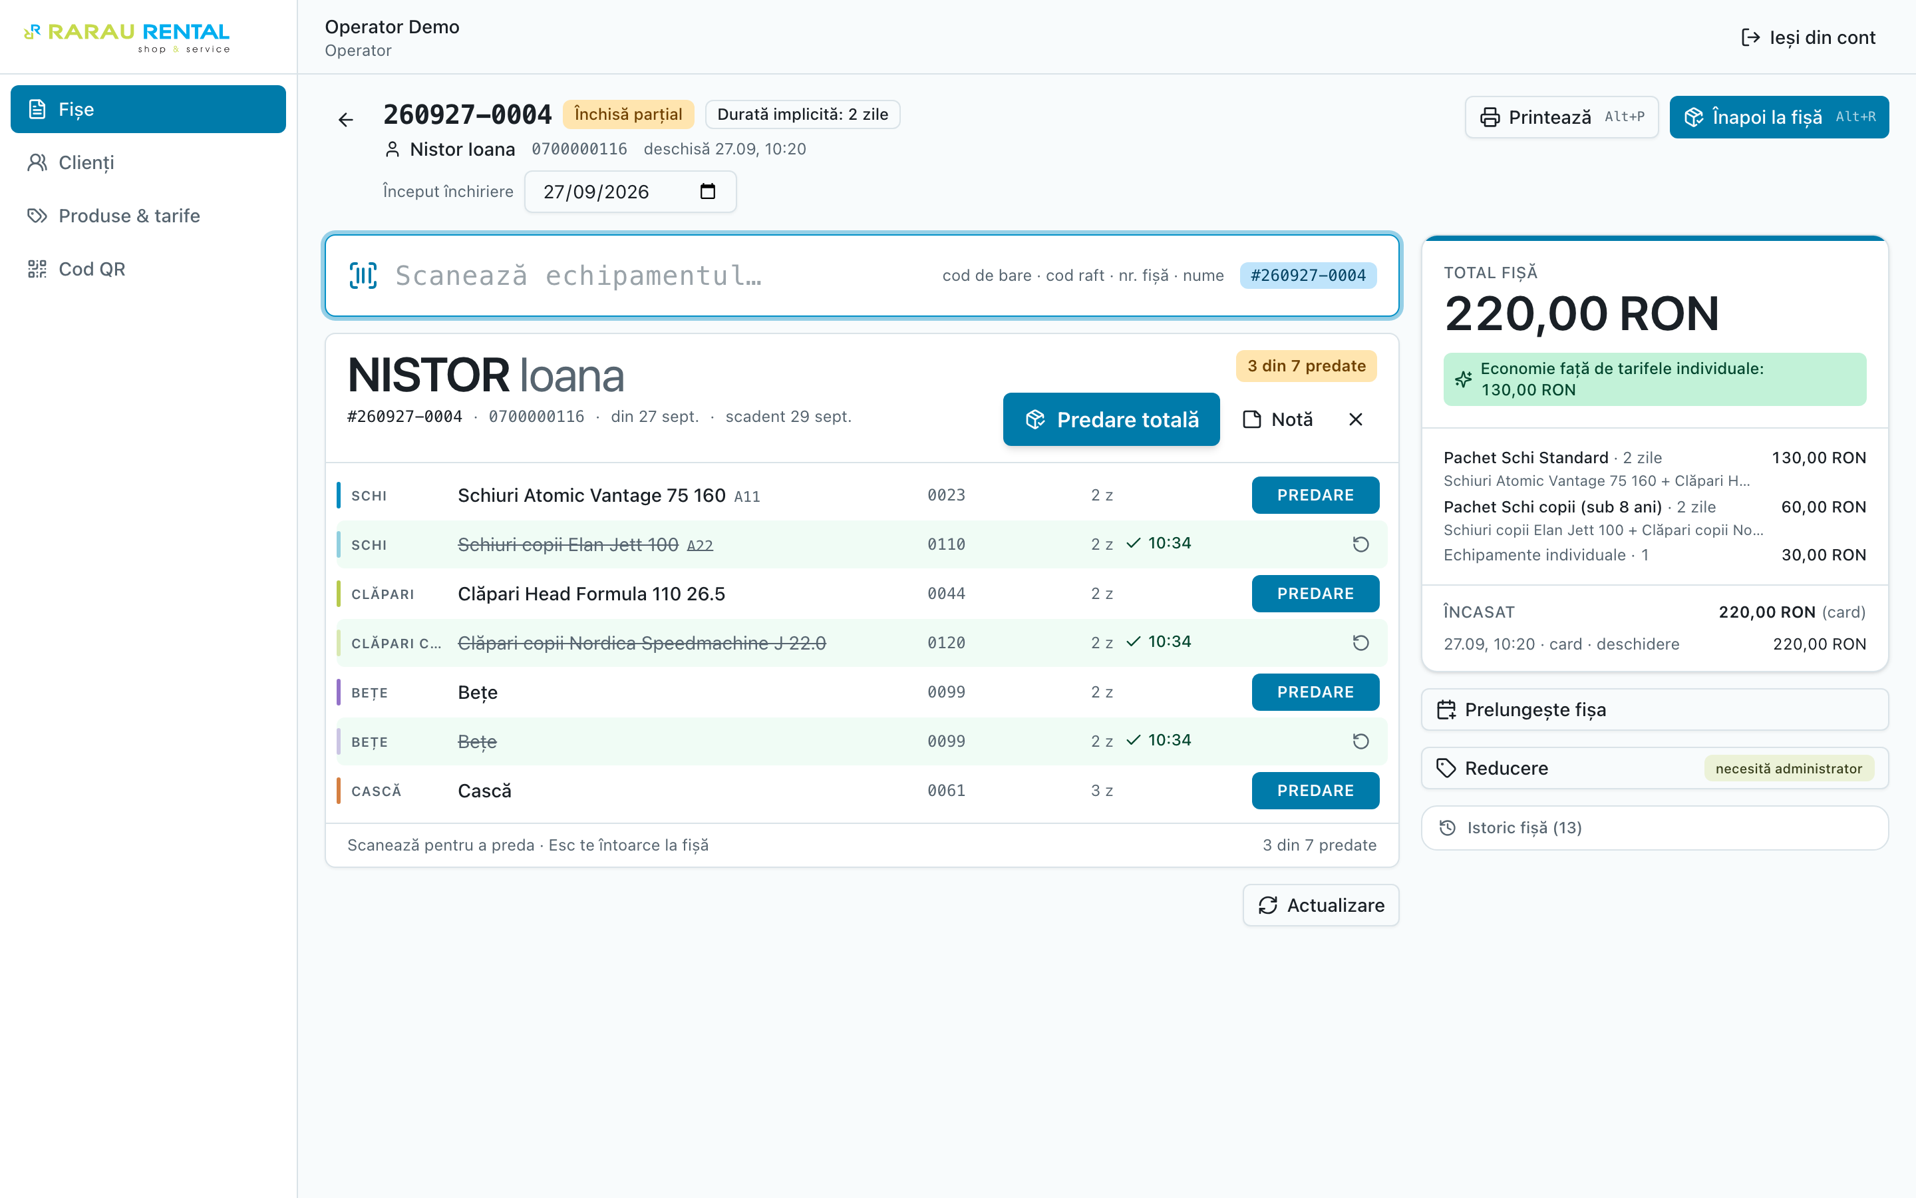The image size is (1916, 1198).
Task: Add a Notă to the fișă
Action: [x=1278, y=419]
